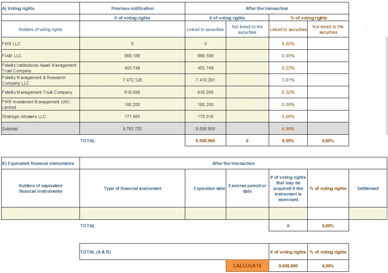Select FMR Investment Management (UK) Limited cell
This screenshot has width=388, height=273.
41,104
